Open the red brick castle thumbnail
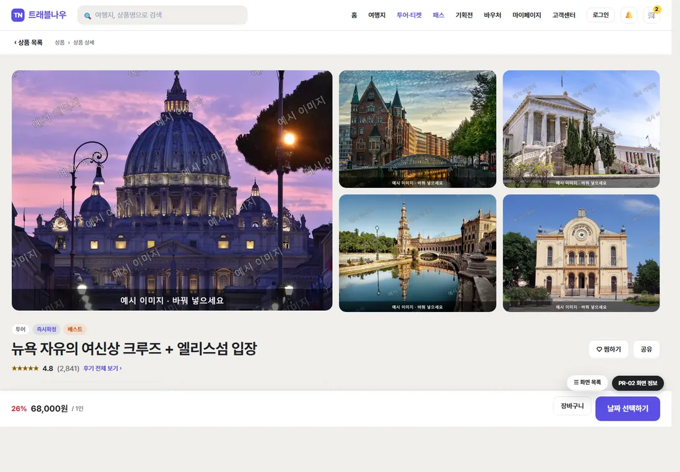The width and height of the screenshot is (680, 472). tap(417, 129)
